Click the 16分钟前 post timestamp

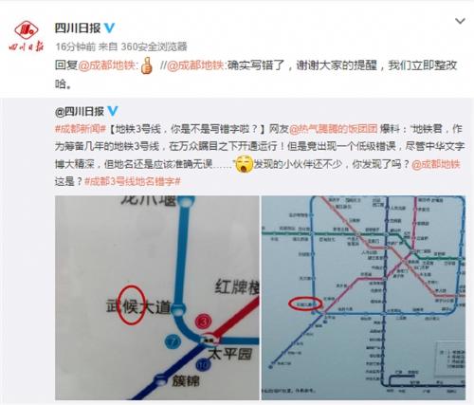(x=75, y=46)
